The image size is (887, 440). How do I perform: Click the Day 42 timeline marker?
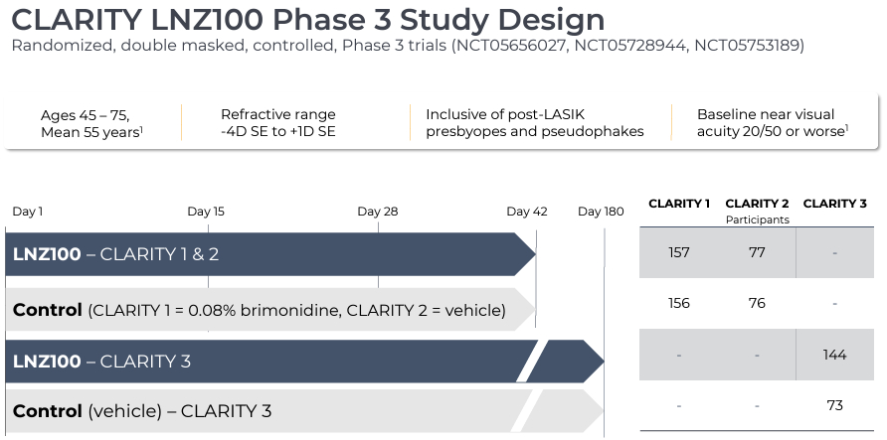527,212
